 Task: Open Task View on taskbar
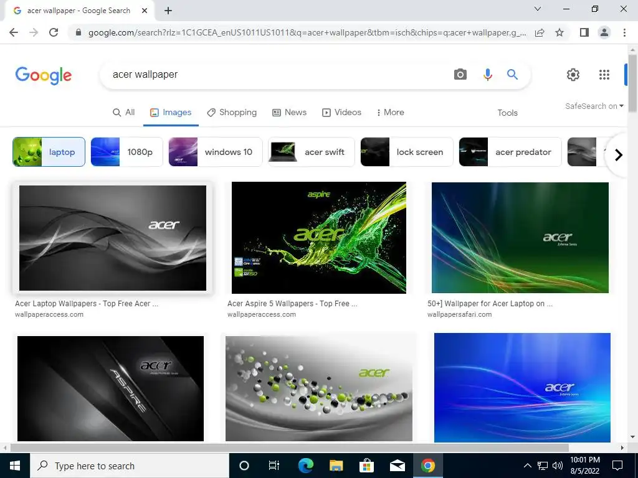pyautogui.click(x=274, y=466)
